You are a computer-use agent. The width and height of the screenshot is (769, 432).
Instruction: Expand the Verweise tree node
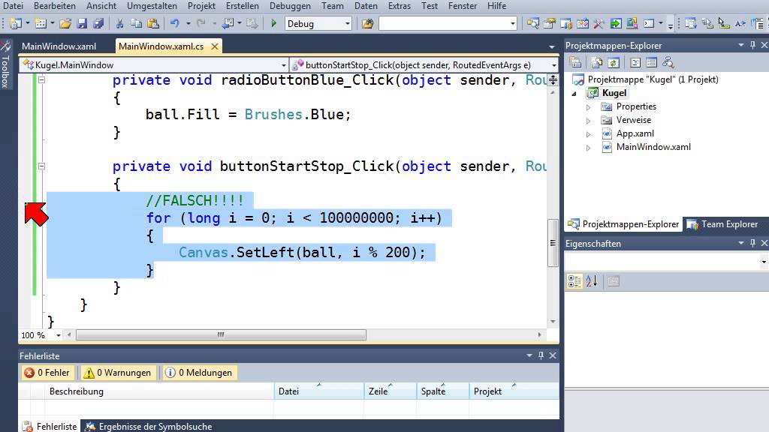pos(589,121)
